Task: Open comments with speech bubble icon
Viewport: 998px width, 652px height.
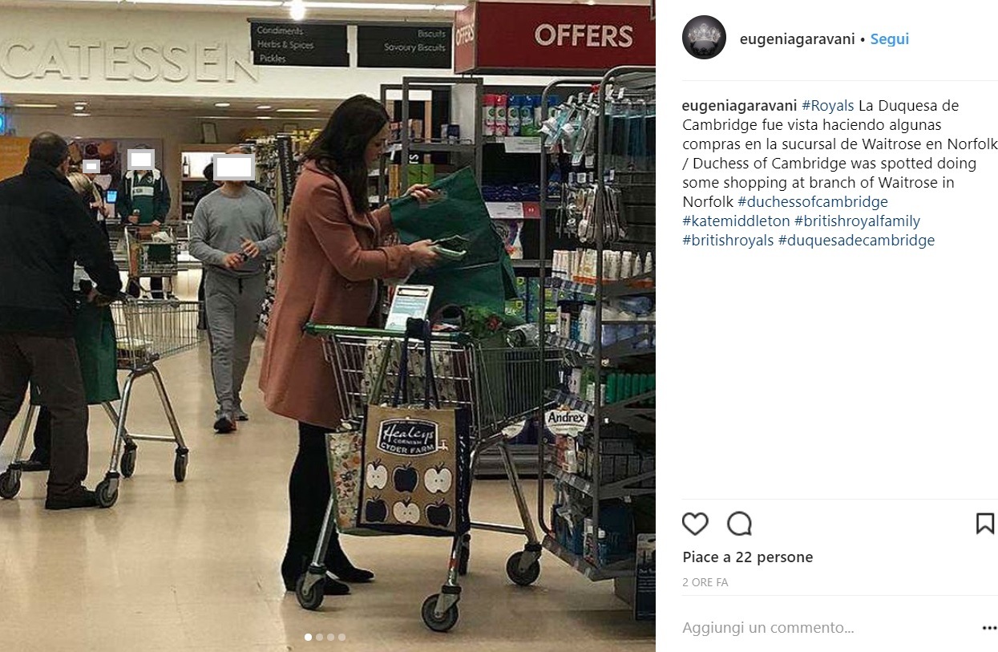Action: [739, 524]
